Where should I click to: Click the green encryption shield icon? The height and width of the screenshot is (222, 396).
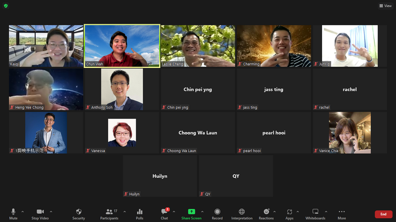click(5, 6)
